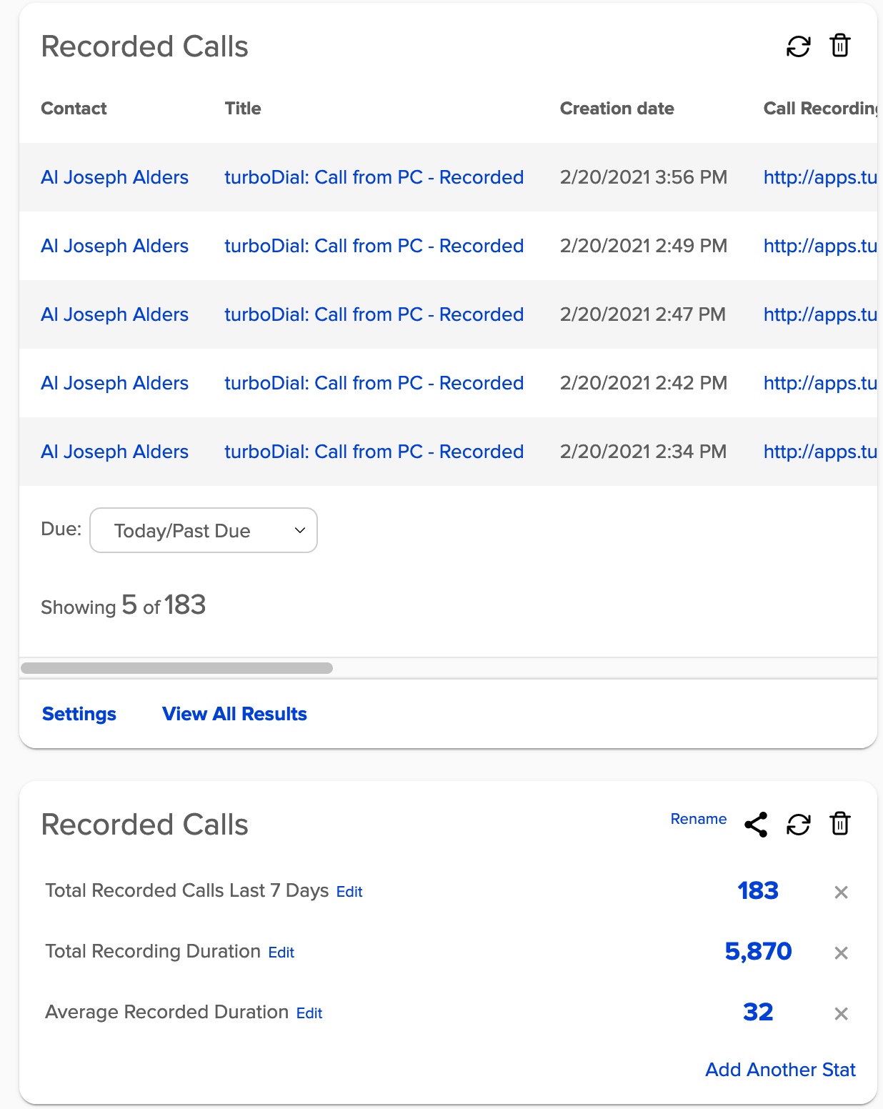The height and width of the screenshot is (1109, 883).
Task: Edit the Total Recording Duration stat
Action: [x=281, y=953]
